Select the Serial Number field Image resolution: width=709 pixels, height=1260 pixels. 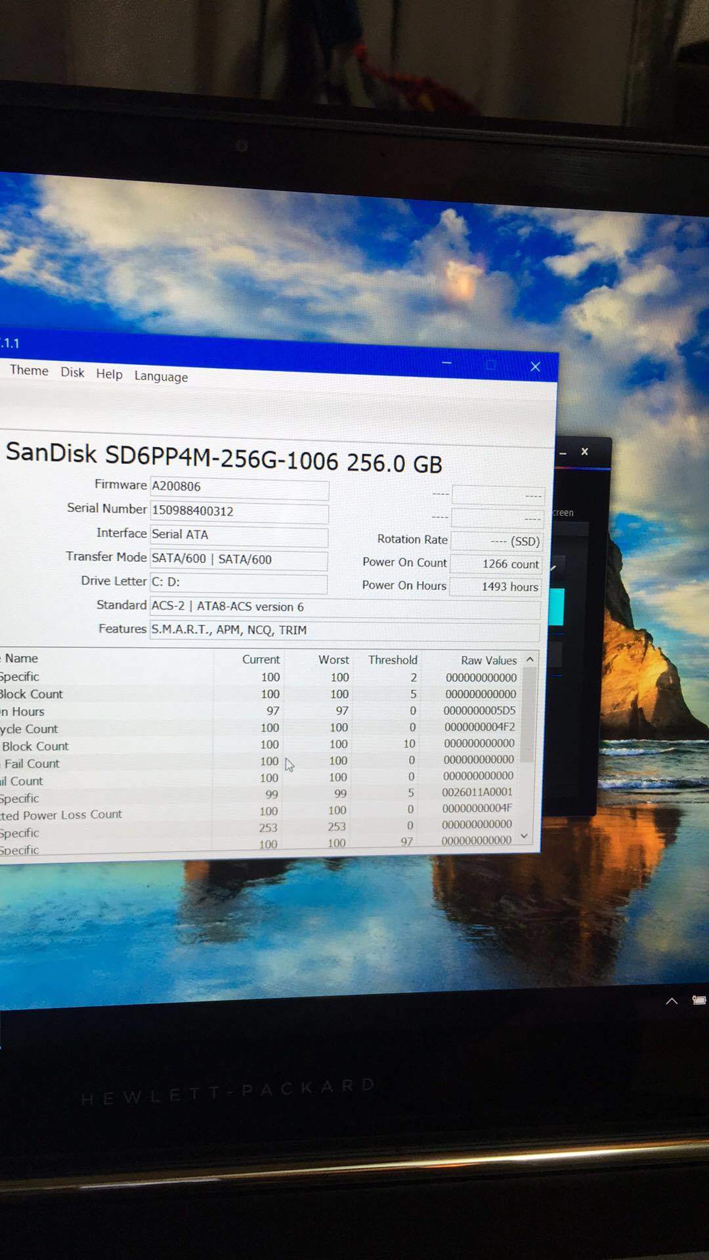click(x=239, y=511)
